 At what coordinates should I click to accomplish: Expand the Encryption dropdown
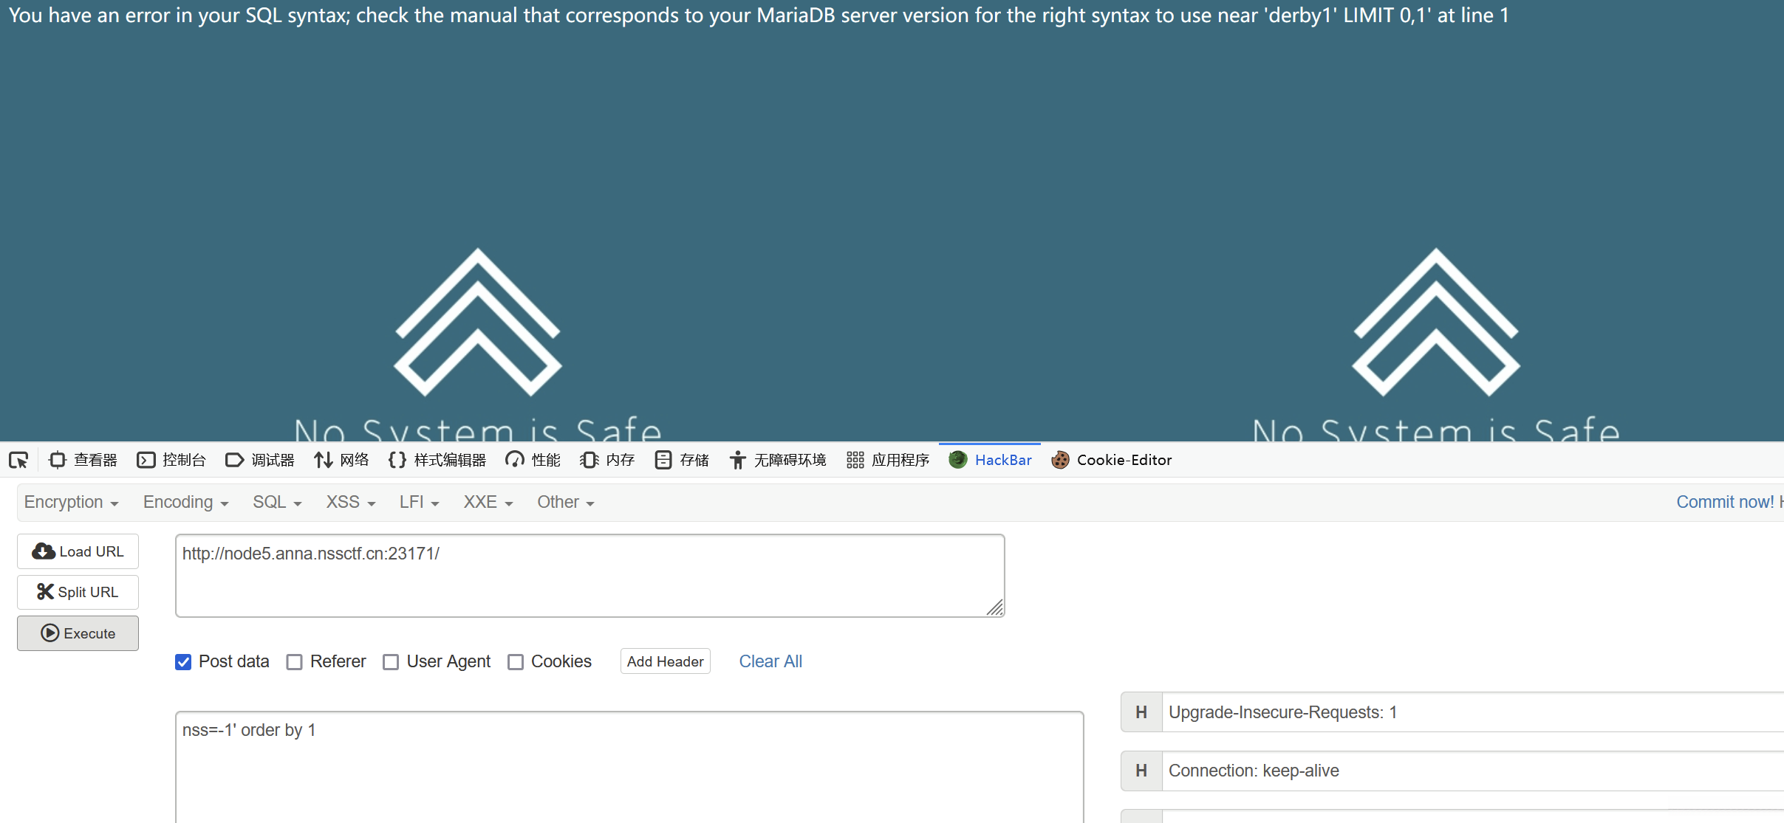coord(71,502)
